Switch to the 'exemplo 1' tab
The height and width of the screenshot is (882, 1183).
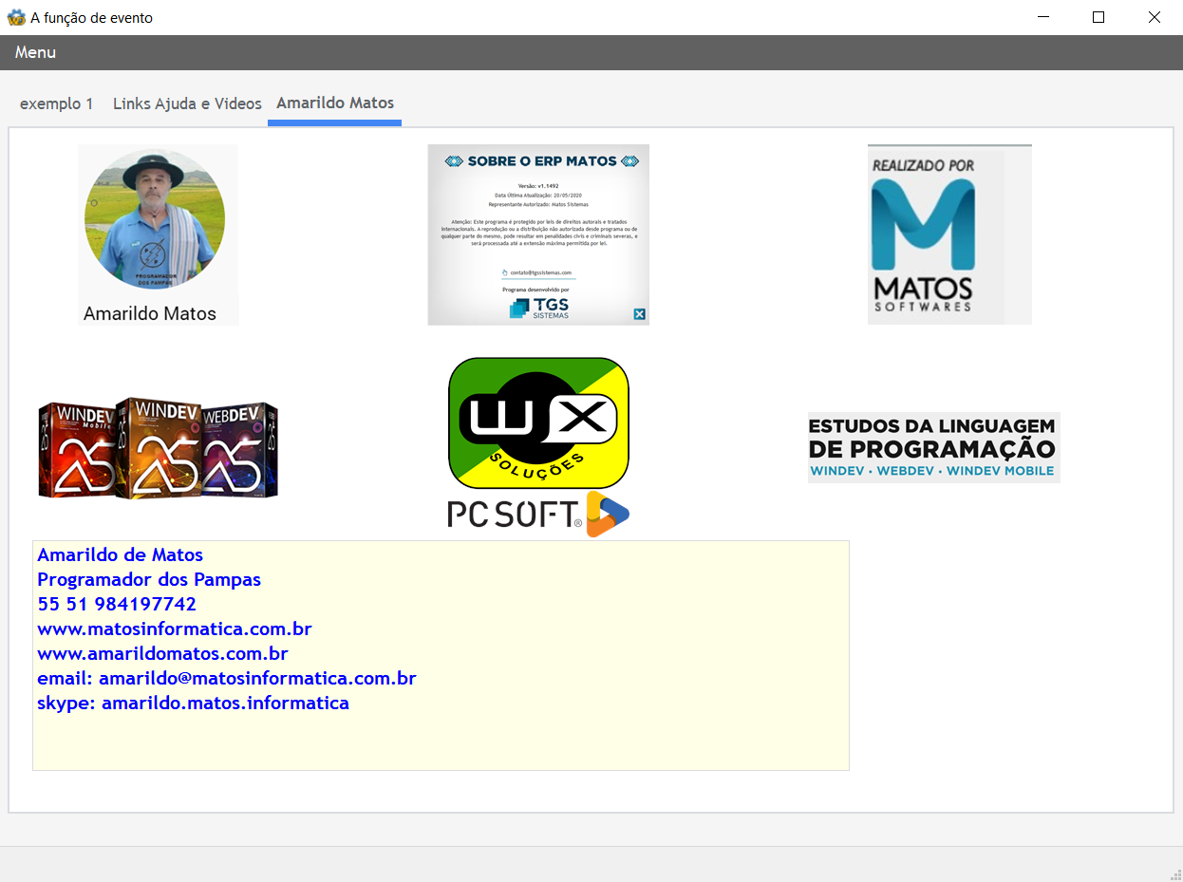click(x=56, y=103)
